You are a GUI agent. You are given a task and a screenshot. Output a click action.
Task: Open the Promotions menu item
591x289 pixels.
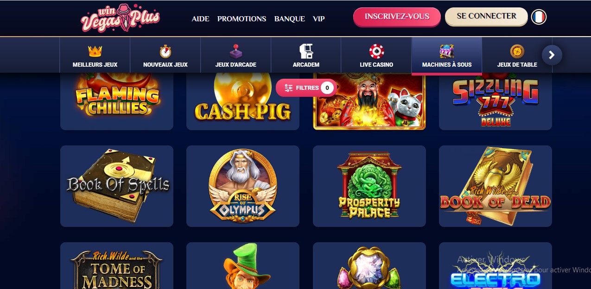click(241, 19)
